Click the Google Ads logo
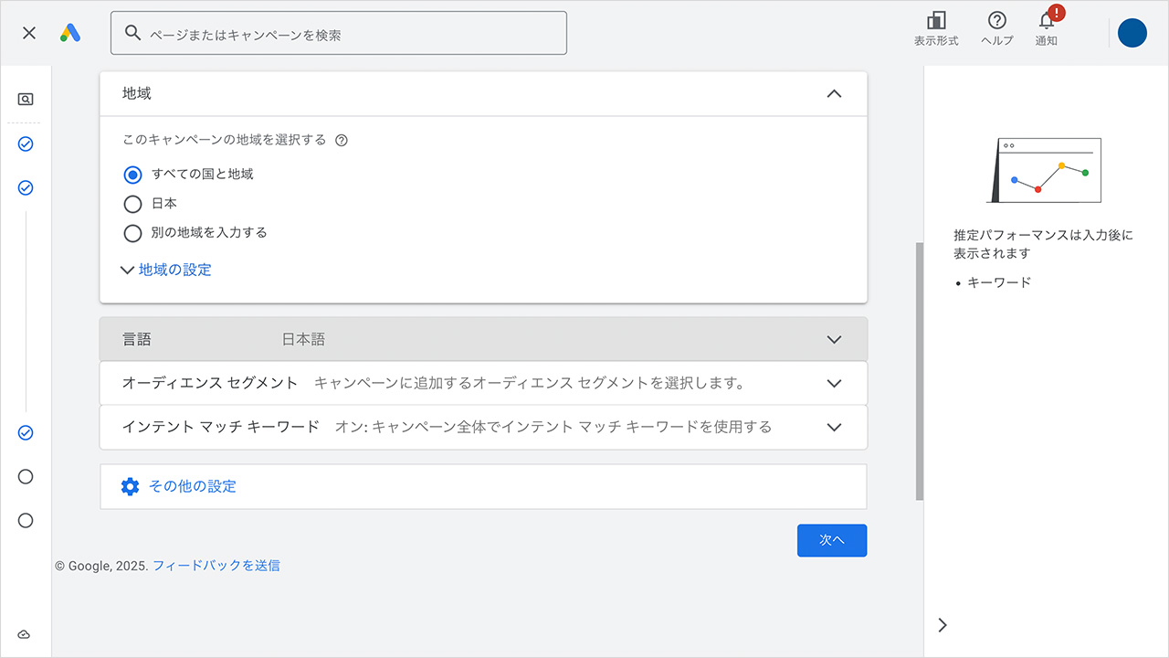Image resolution: width=1169 pixels, height=658 pixels. [70, 32]
